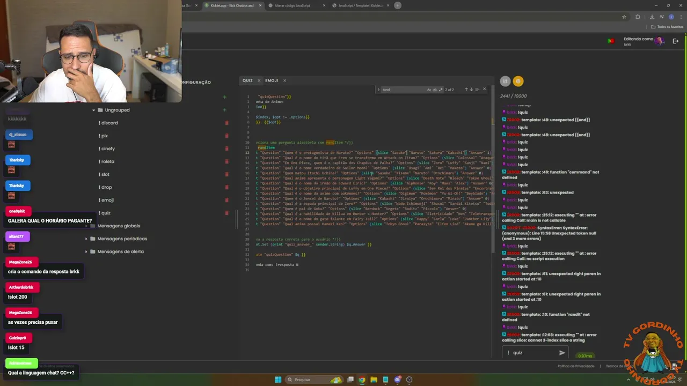Open the !roleta command
The width and height of the screenshot is (687, 386).
coord(106,161)
